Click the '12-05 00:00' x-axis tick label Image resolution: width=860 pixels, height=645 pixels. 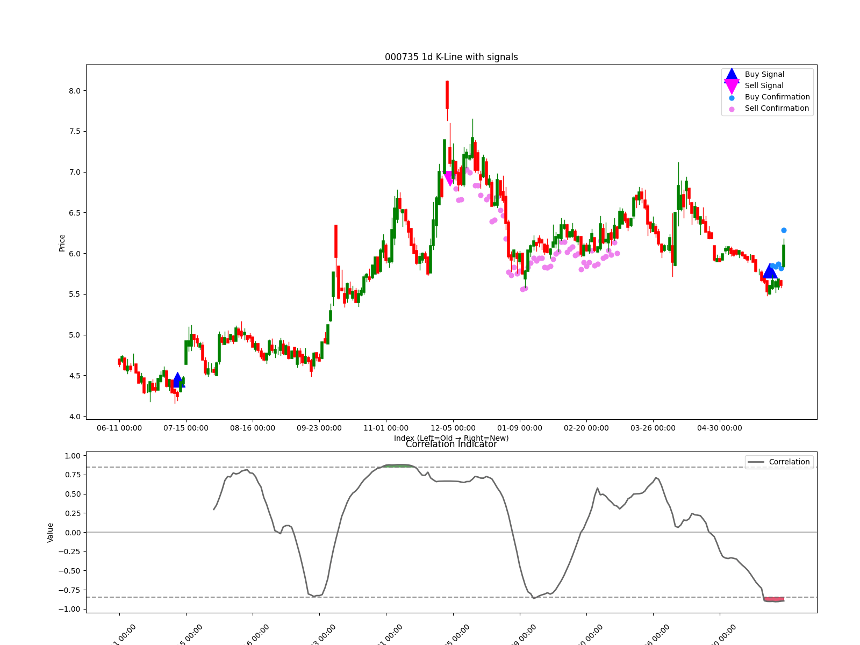453,428
